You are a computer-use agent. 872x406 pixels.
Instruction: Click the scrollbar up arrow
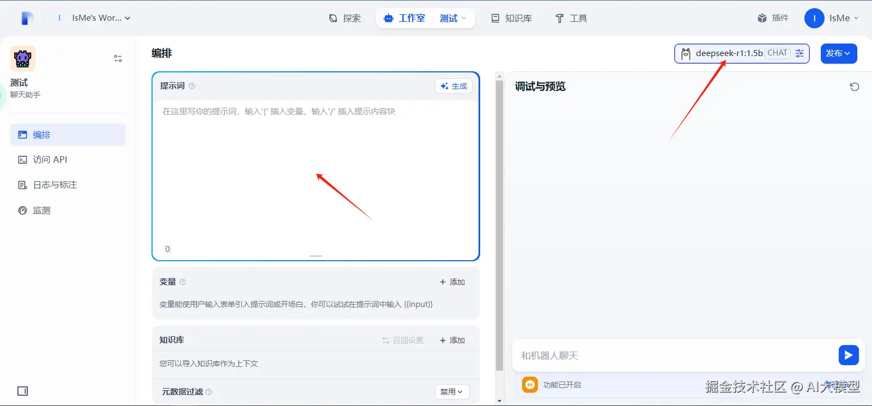click(x=499, y=76)
